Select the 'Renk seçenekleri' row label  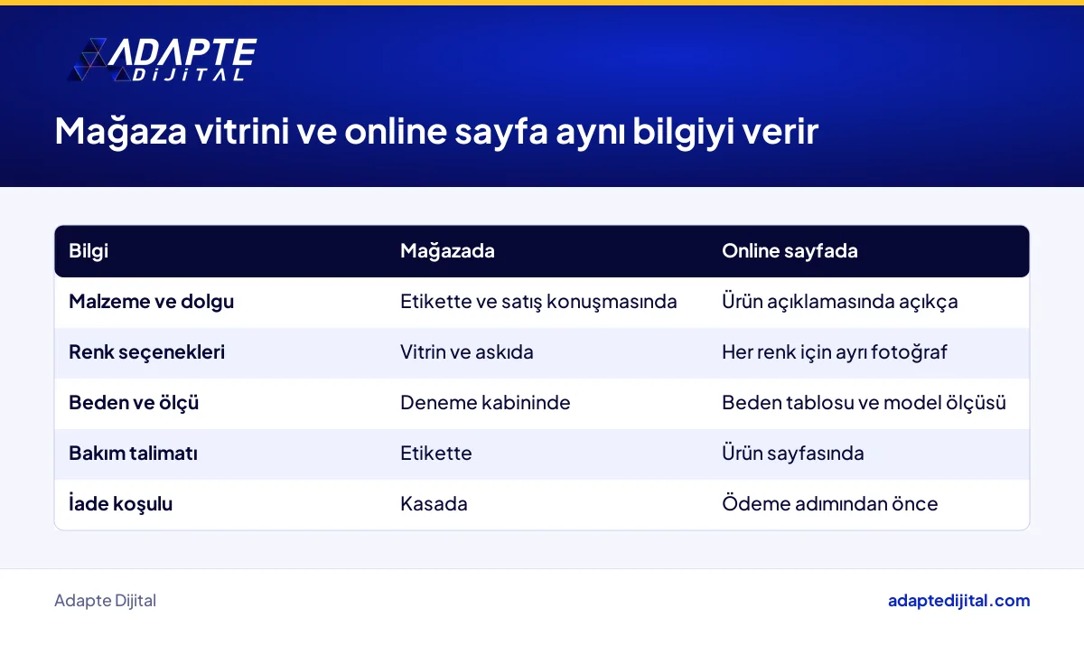coord(146,352)
